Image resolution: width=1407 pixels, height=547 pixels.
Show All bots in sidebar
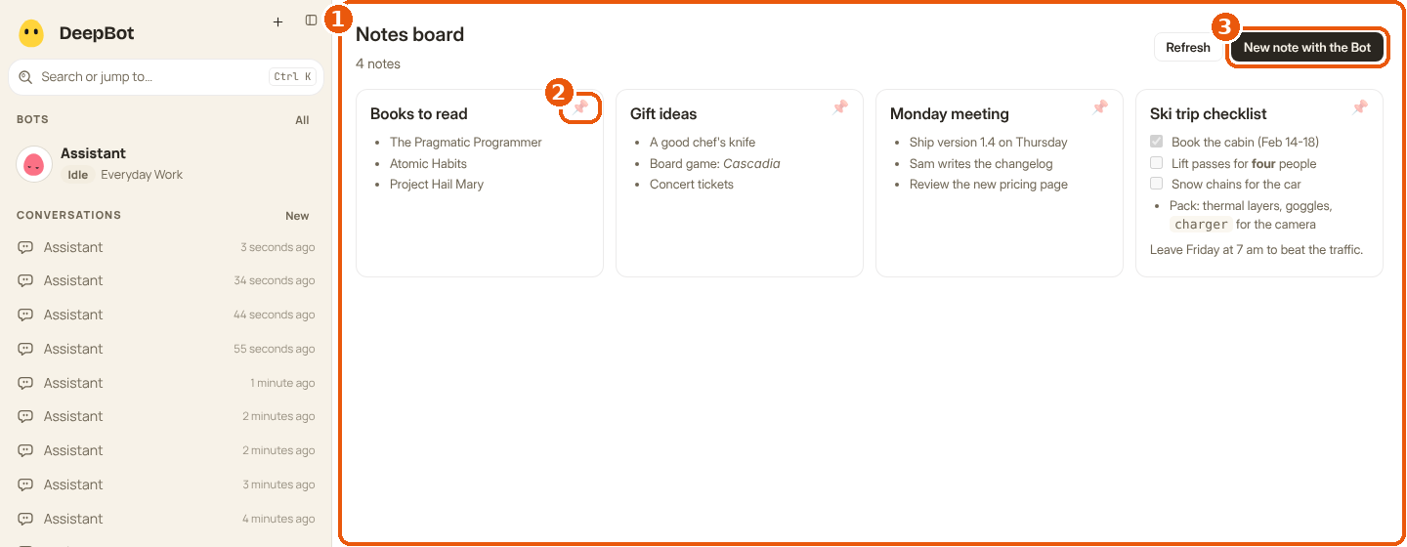pos(302,120)
